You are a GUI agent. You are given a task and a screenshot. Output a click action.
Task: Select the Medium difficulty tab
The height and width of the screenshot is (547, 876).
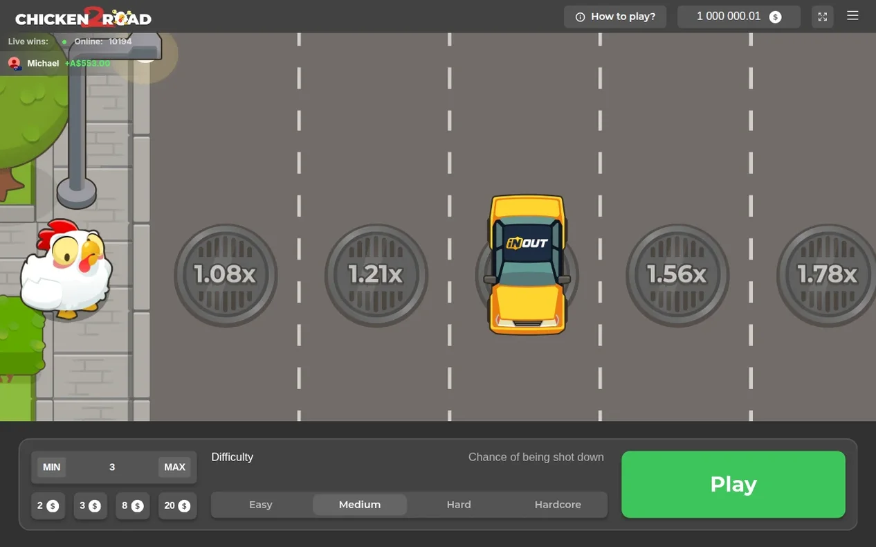[x=360, y=505]
